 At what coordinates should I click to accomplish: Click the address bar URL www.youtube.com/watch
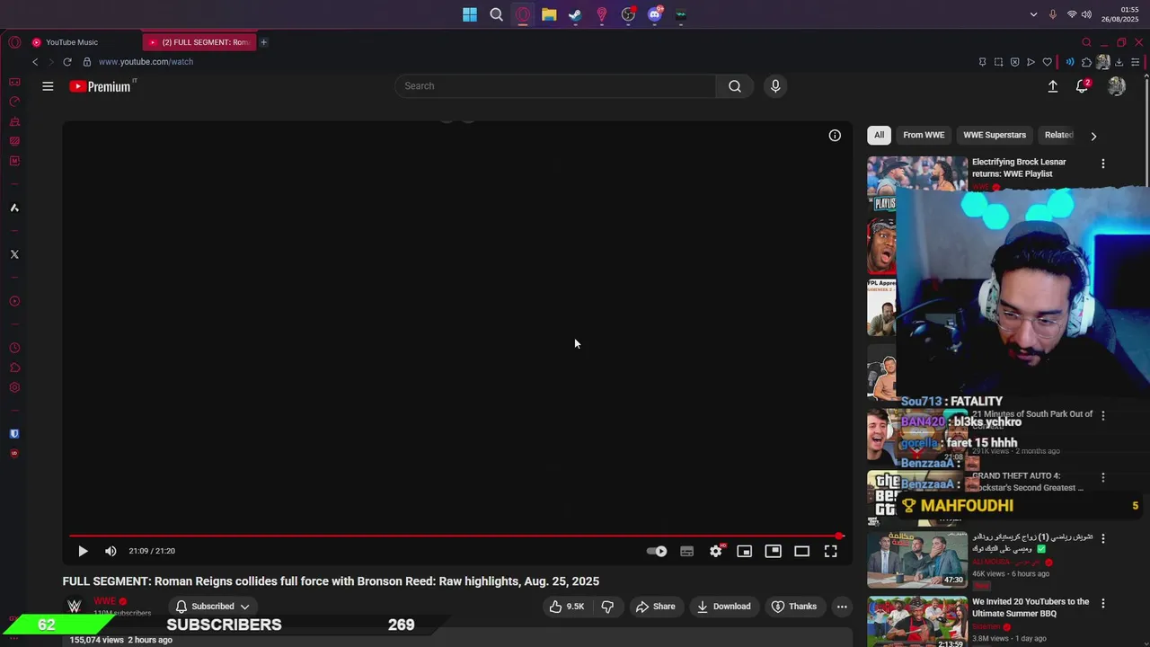point(146,62)
